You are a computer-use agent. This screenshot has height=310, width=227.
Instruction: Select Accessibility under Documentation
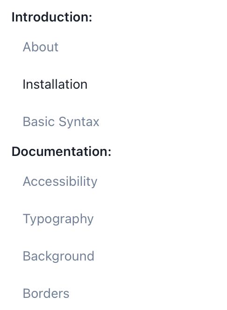coord(60,182)
